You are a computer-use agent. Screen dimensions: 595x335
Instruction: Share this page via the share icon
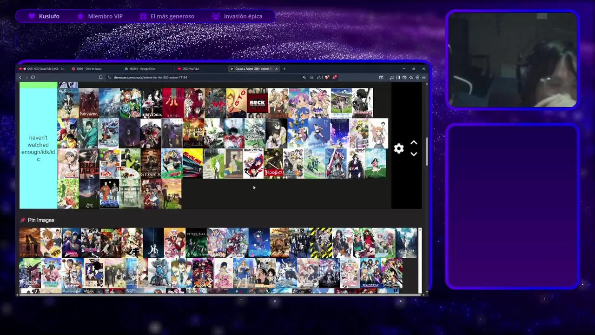point(319,77)
